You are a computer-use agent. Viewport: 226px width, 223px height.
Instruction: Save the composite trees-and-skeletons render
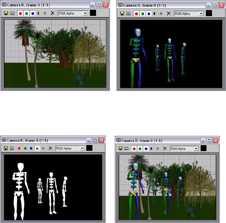pos(120,149)
